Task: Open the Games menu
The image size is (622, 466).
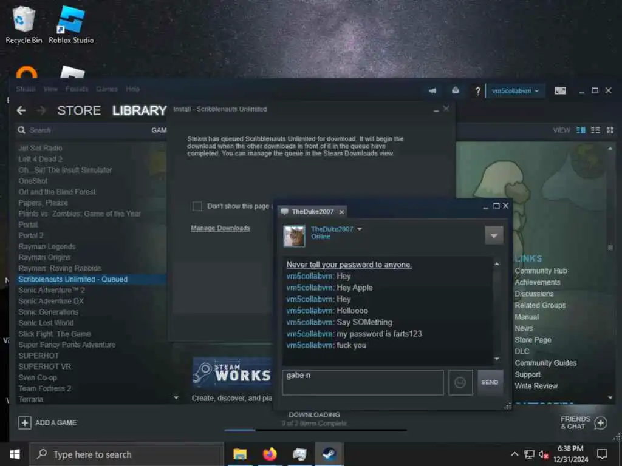Action: pyautogui.click(x=107, y=89)
